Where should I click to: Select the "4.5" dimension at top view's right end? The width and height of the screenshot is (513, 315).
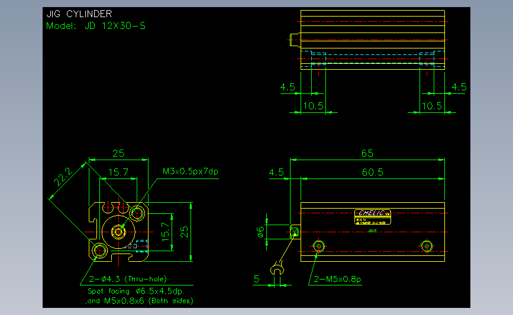[459, 87]
